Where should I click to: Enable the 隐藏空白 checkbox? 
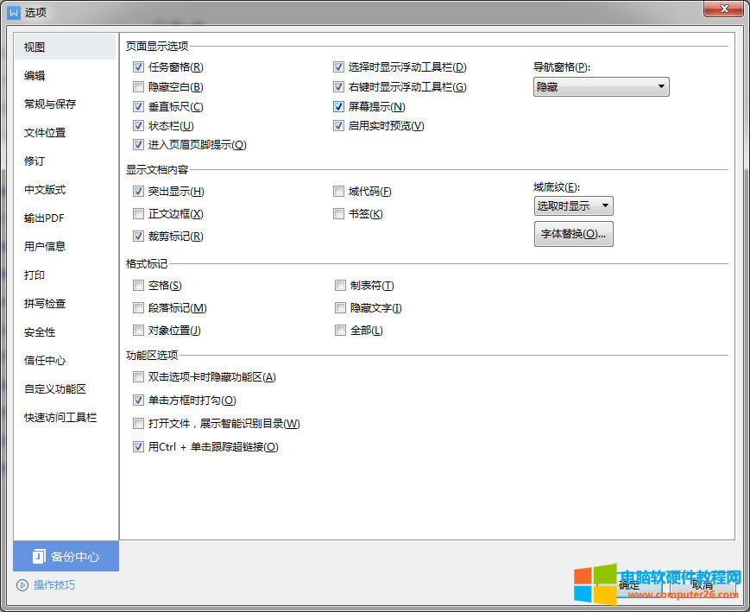pos(139,87)
